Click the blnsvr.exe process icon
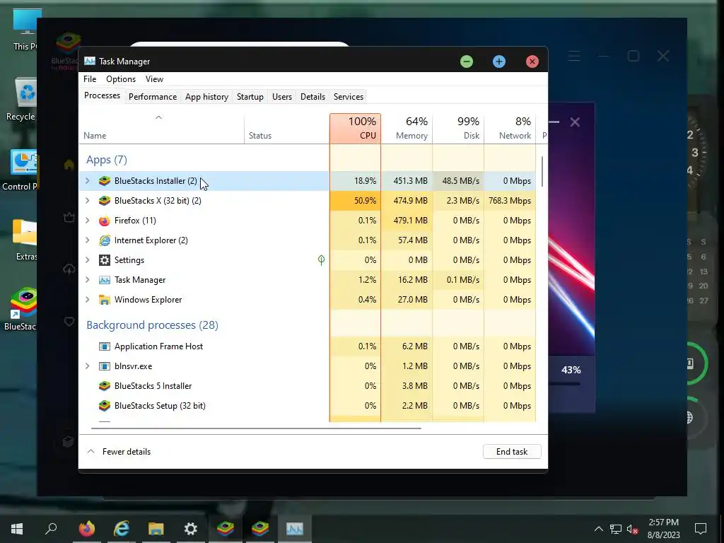This screenshot has height=543, width=724. (x=105, y=366)
